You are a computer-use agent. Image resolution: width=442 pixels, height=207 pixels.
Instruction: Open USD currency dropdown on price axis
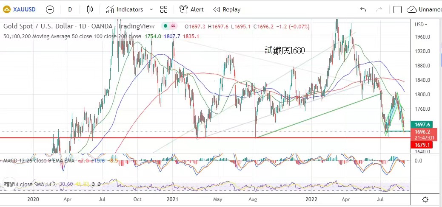[x=421, y=24]
